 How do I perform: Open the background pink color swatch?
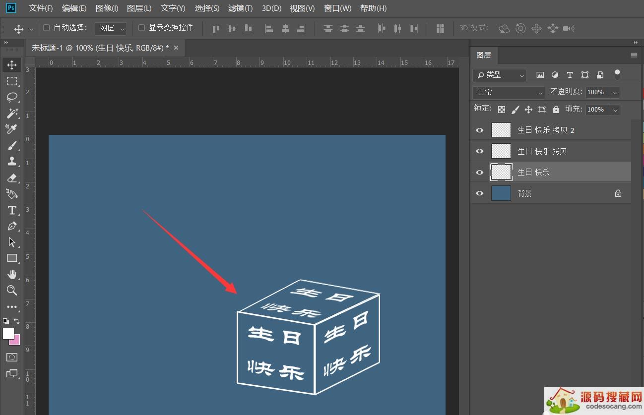coord(16,340)
